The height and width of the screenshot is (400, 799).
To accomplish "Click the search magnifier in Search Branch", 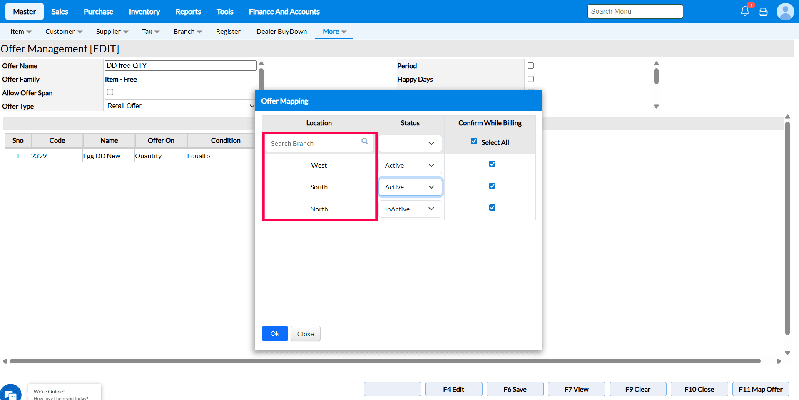I will [365, 141].
